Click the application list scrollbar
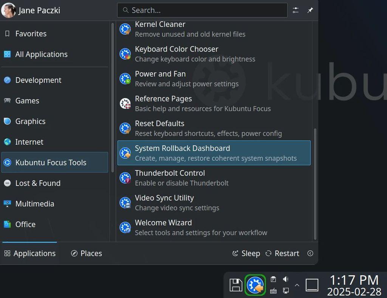Viewport: 387px width, 298px height. pyautogui.click(x=315, y=184)
